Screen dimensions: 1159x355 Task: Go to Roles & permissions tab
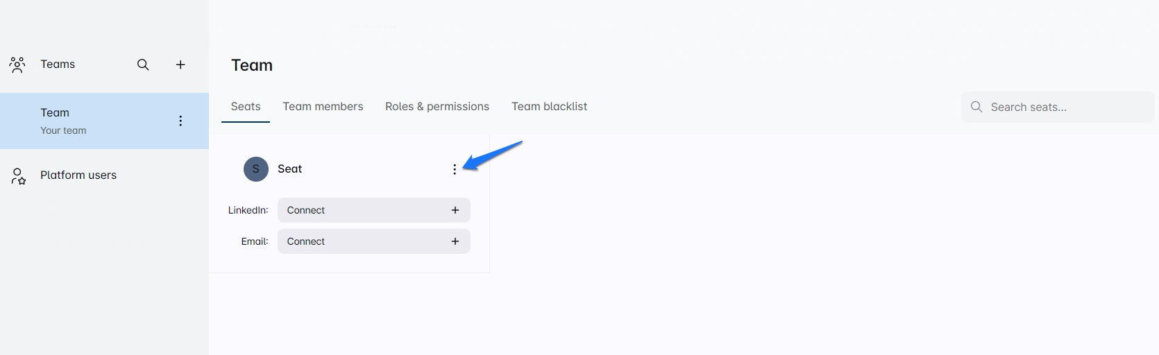pyautogui.click(x=437, y=106)
